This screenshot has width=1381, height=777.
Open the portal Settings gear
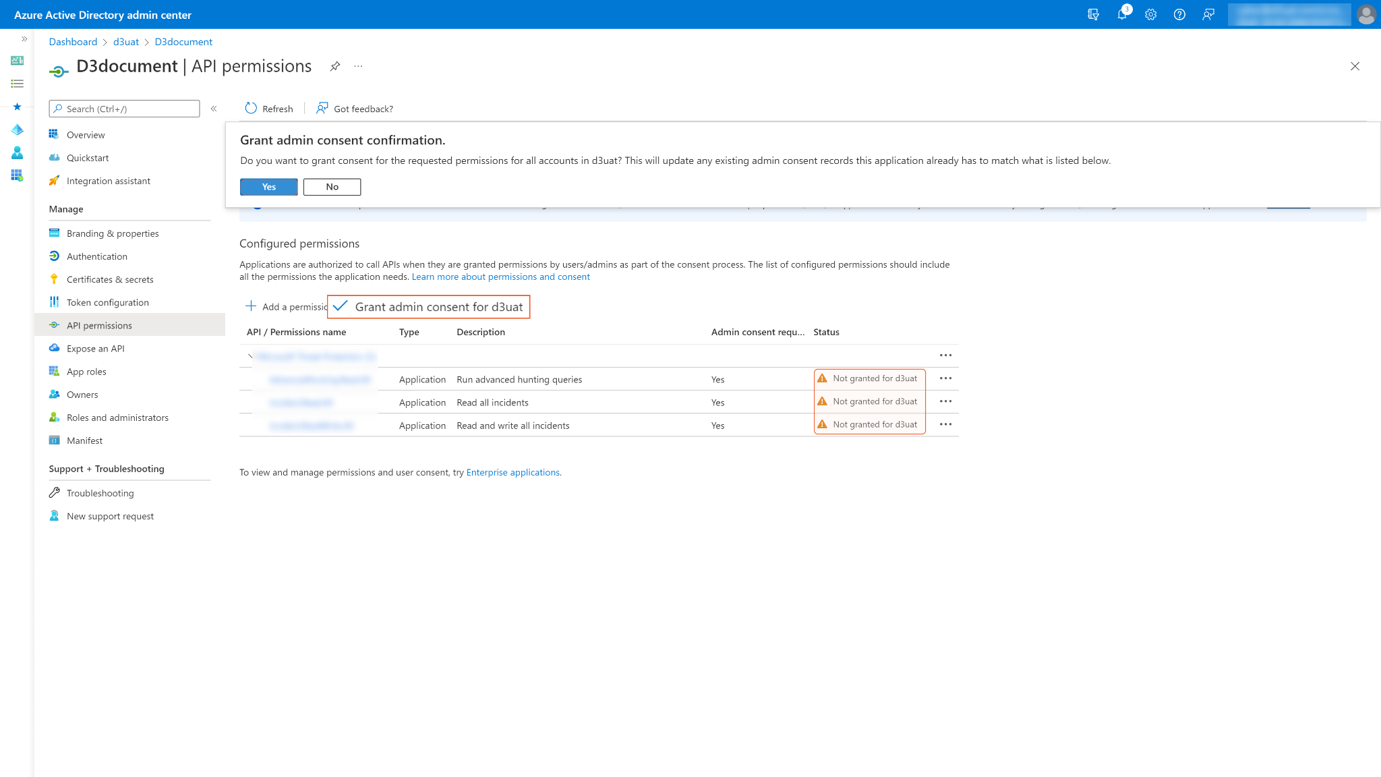pyautogui.click(x=1150, y=13)
